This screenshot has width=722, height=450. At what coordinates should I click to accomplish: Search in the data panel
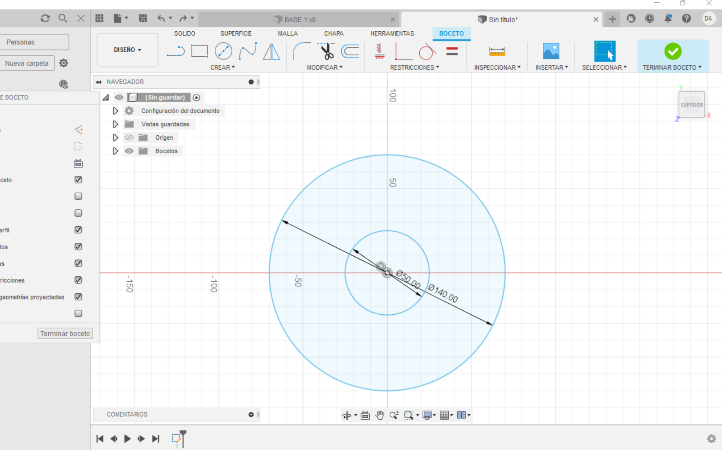tap(63, 18)
